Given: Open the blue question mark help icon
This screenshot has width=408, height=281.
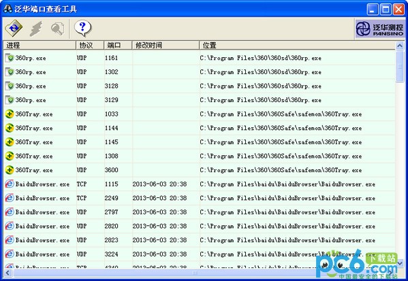Looking at the screenshot, I should 82,28.
